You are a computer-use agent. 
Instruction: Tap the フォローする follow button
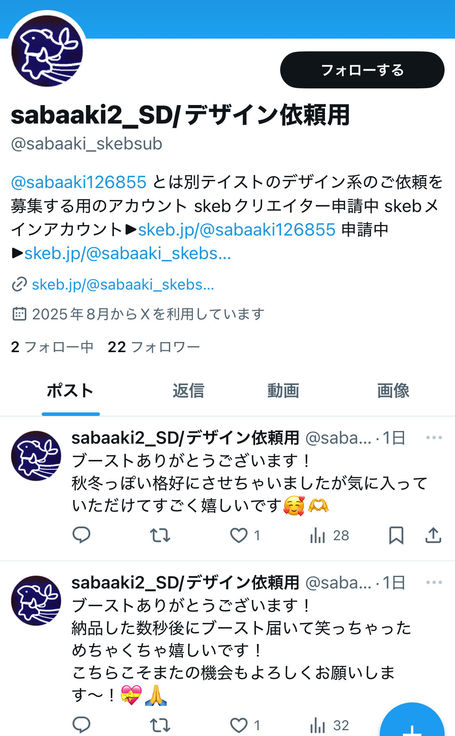point(362,70)
